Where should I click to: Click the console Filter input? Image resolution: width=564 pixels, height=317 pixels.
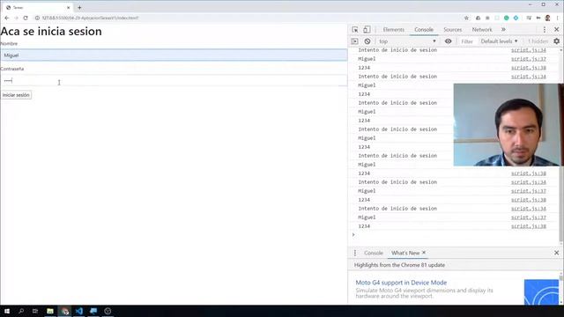tap(467, 41)
